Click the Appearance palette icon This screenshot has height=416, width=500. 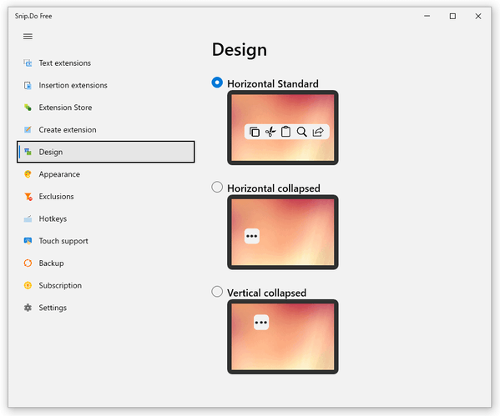[28, 174]
